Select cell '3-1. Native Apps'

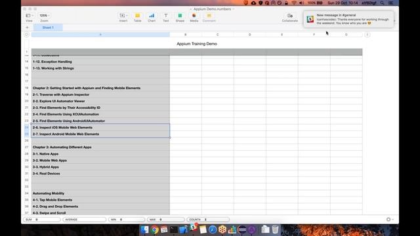click(100, 154)
